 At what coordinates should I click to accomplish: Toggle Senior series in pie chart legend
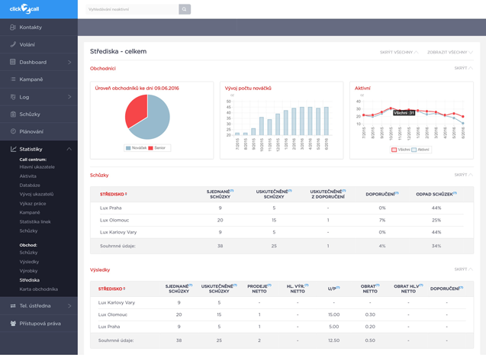point(156,148)
